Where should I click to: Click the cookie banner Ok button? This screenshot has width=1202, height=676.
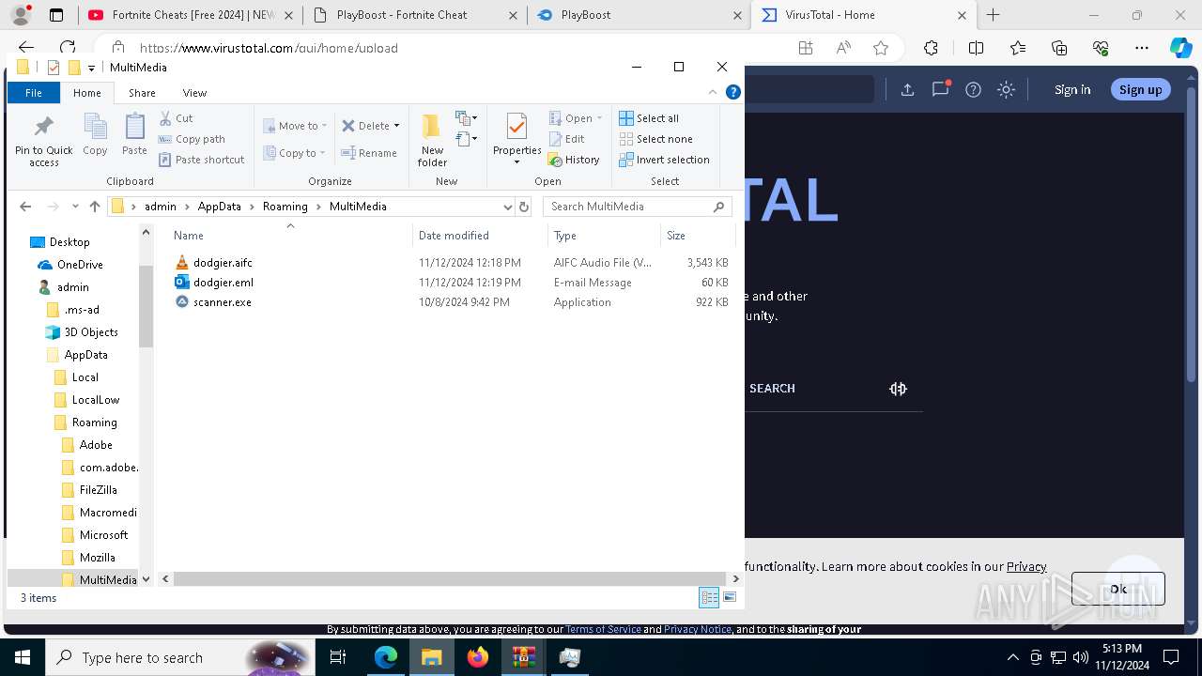[x=1117, y=589]
